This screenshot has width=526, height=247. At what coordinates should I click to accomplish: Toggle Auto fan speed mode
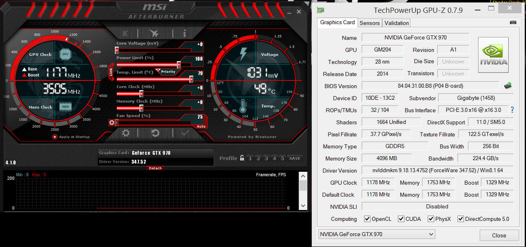pos(201,126)
